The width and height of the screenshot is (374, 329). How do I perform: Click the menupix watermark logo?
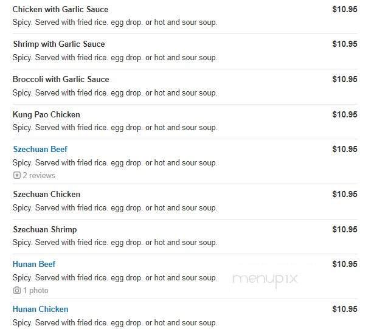click(265, 279)
